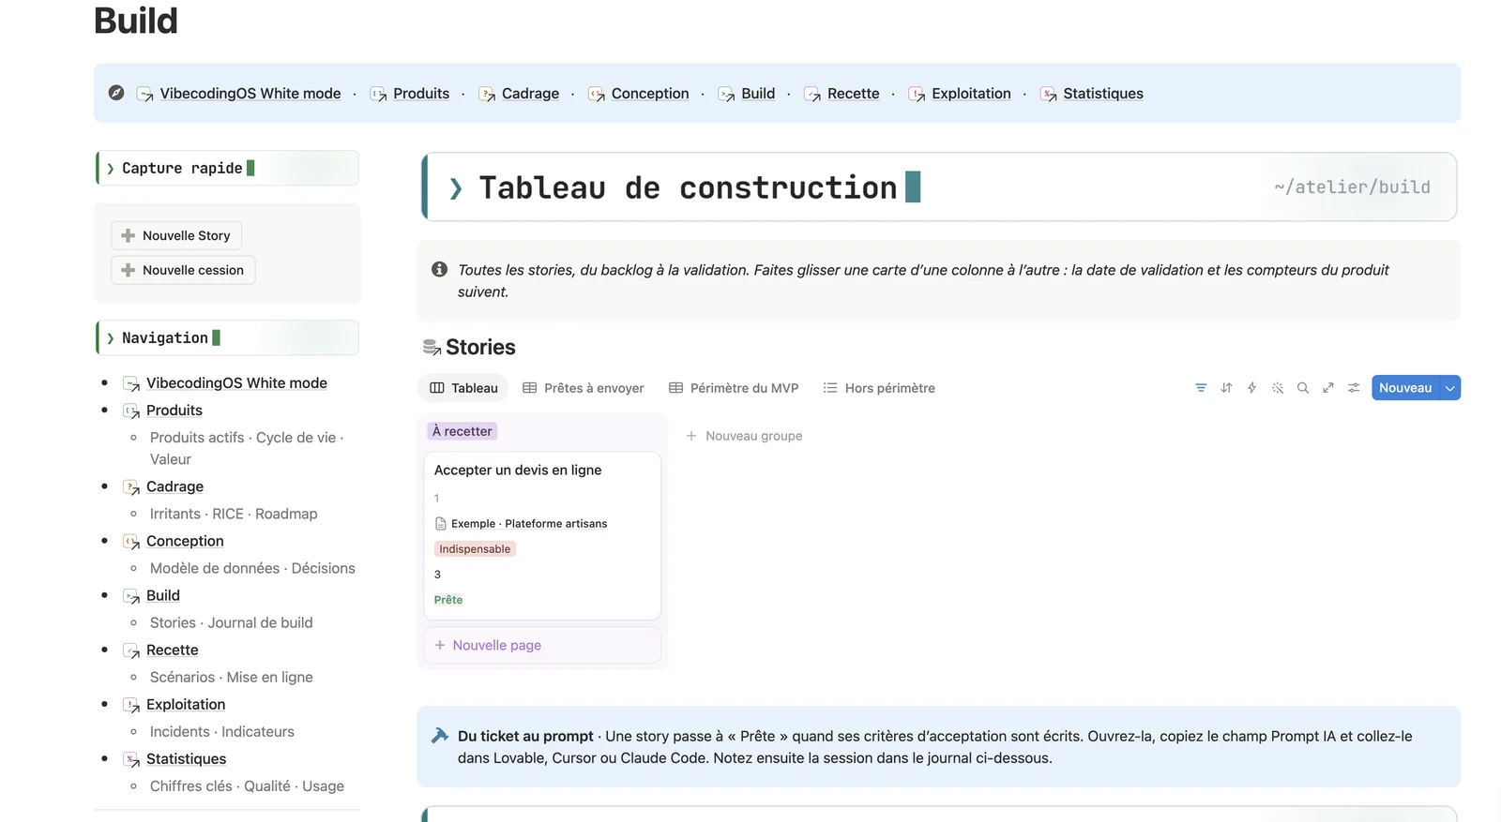Click page icon beside Recette in sidebar

(x=131, y=650)
